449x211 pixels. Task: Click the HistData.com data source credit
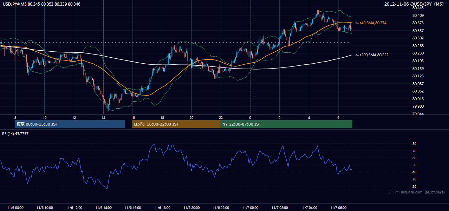[x=417, y=192]
